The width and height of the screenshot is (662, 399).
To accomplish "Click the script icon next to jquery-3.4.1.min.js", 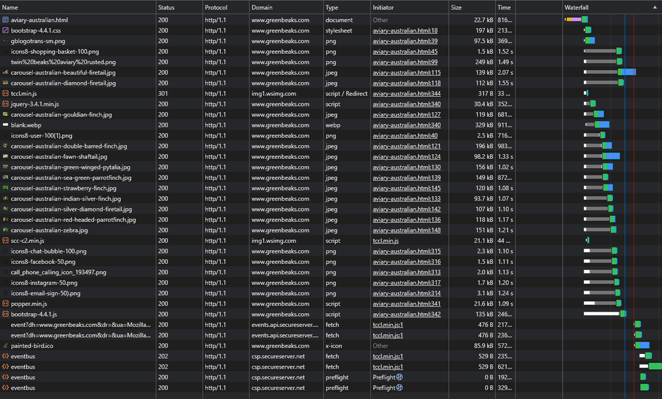I will pos(5,104).
